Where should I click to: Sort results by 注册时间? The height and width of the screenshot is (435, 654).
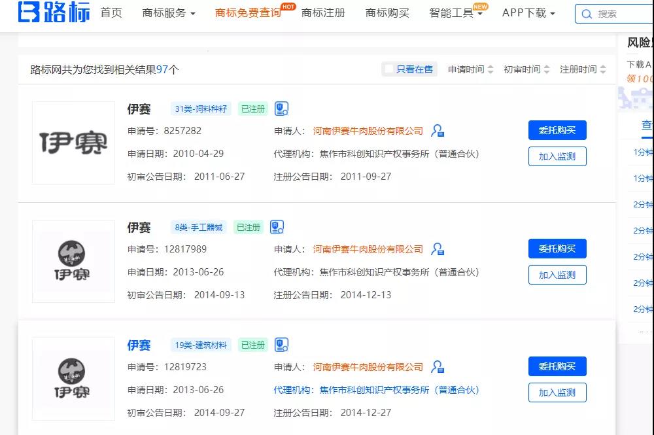click(583, 69)
